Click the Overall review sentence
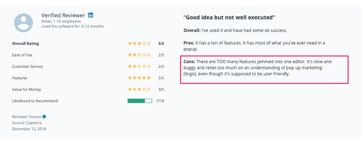The height and width of the screenshot is (141, 362). (235, 30)
